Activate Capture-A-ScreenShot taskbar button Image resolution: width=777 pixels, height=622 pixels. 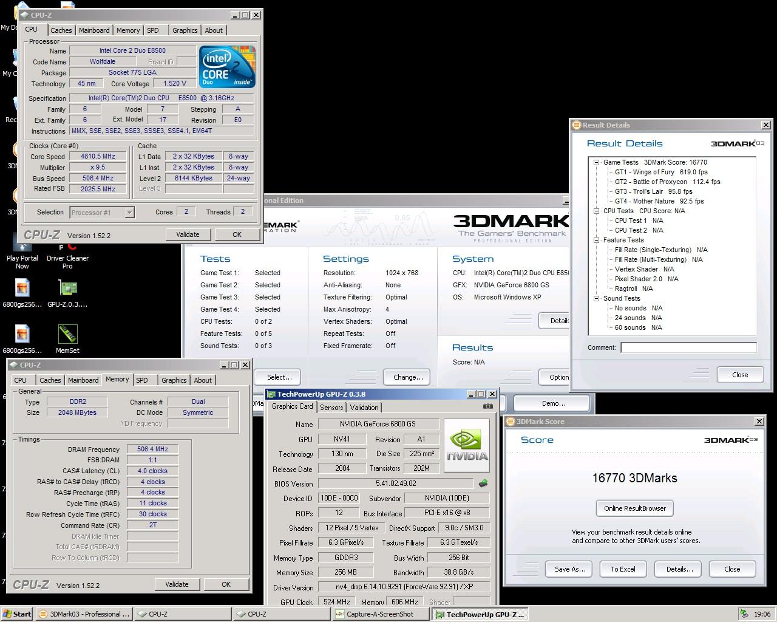click(381, 614)
